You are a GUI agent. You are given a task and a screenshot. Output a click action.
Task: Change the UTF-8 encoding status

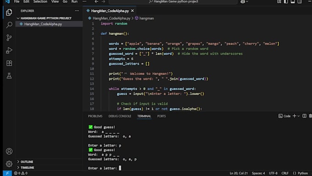click(273, 173)
